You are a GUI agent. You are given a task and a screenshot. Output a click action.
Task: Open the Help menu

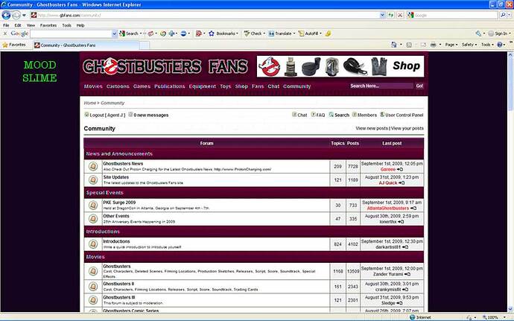(80, 25)
